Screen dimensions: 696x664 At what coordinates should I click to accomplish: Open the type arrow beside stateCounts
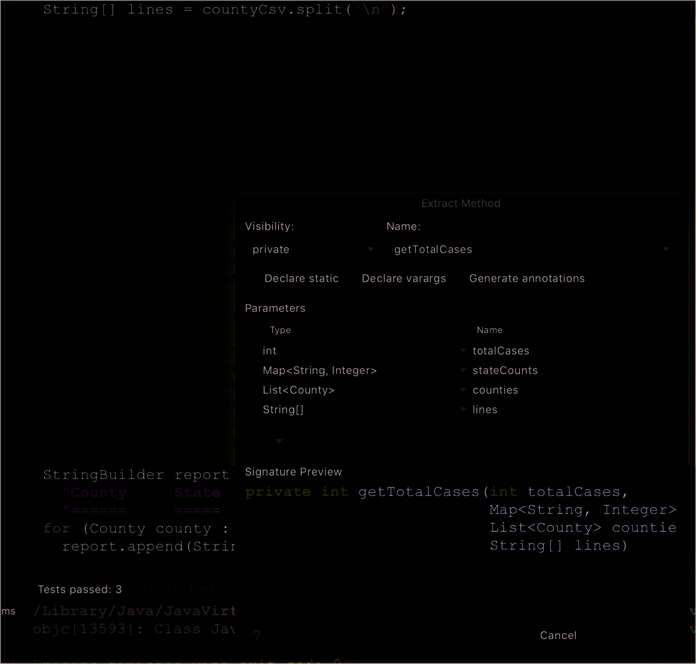tap(463, 370)
